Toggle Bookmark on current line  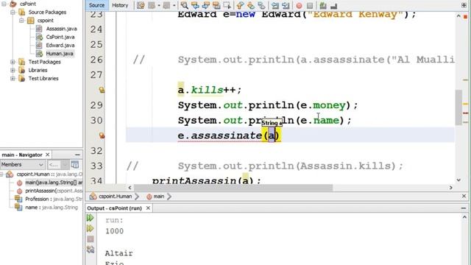pos(261,5)
